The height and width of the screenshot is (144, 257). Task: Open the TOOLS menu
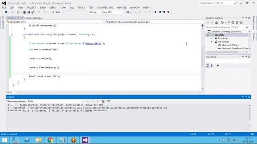[81, 8]
